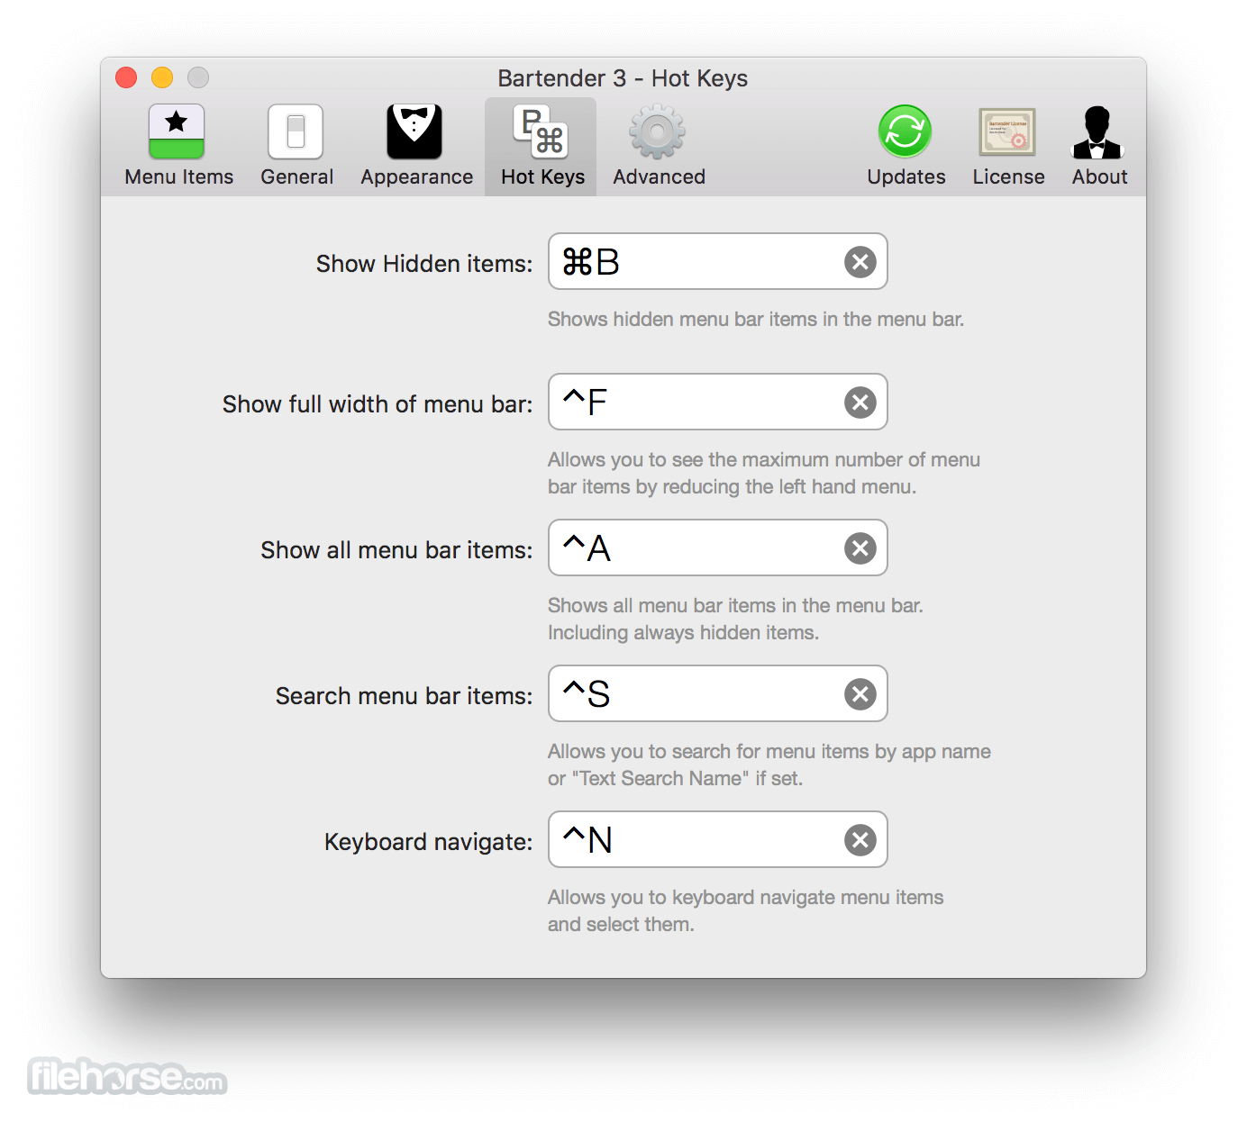Image resolution: width=1247 pixels, height=1122 pixels.
Task: Click the 'Allows you to see the maximum number' description
Action: click(x=764, y=474)
